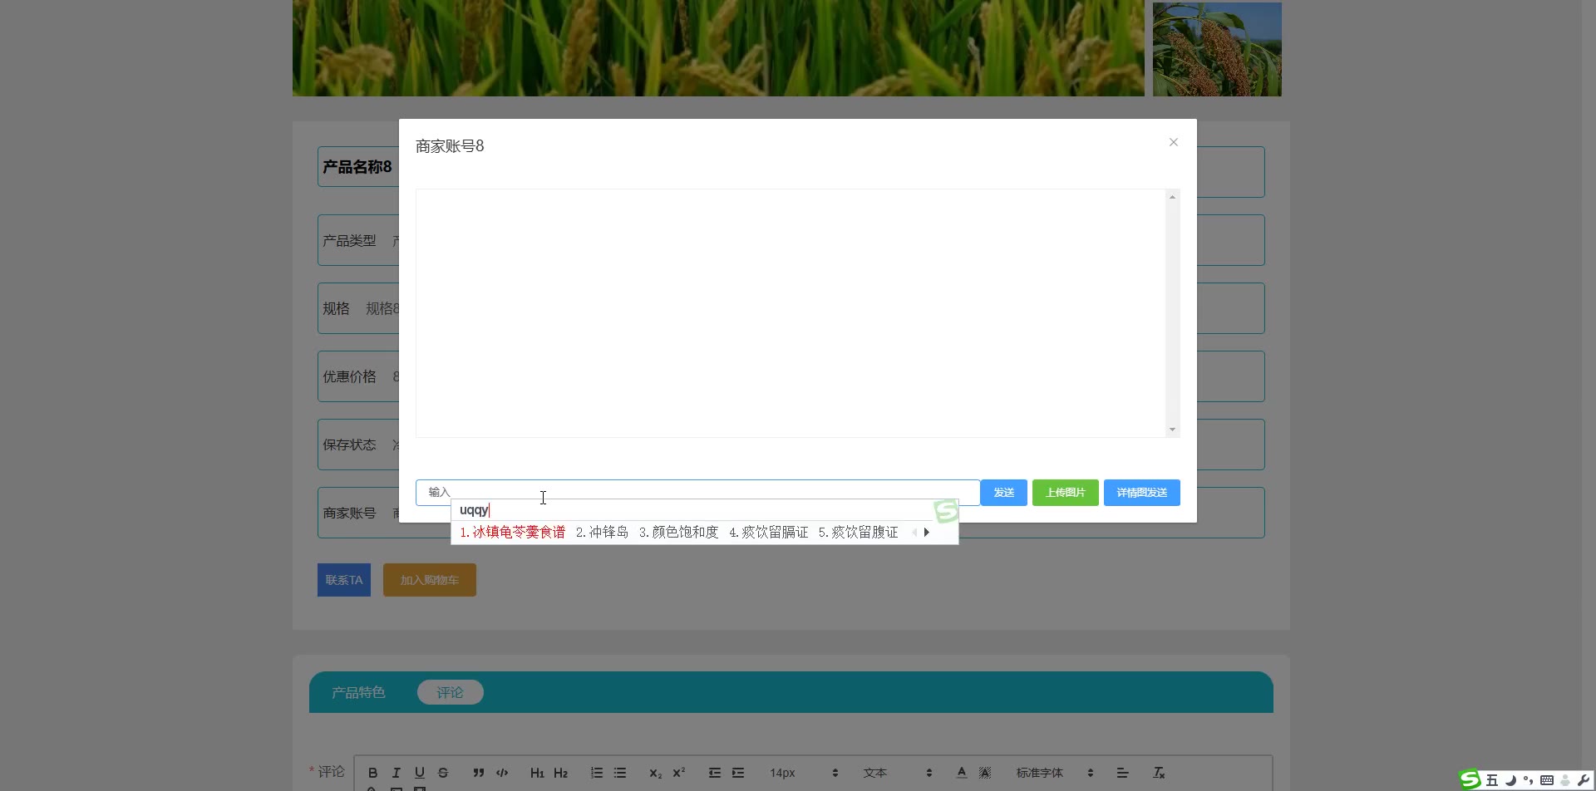Click the 发送 send button
Image resolution: width=1596 pixels, height=791 pixels.
(x=1004, y=493)
